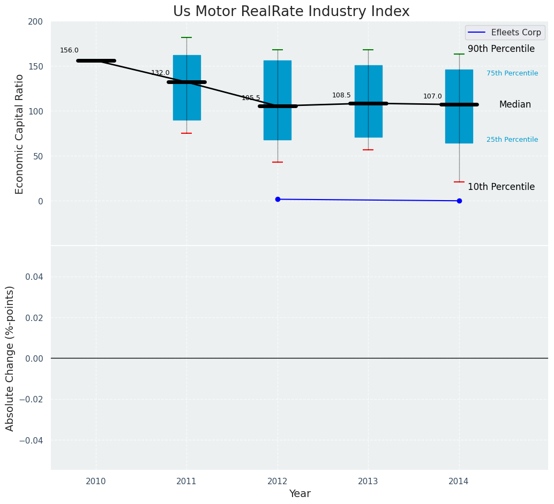Click the Efleets Corp legend entry
The image size is (554, 504).
point(505,33)
